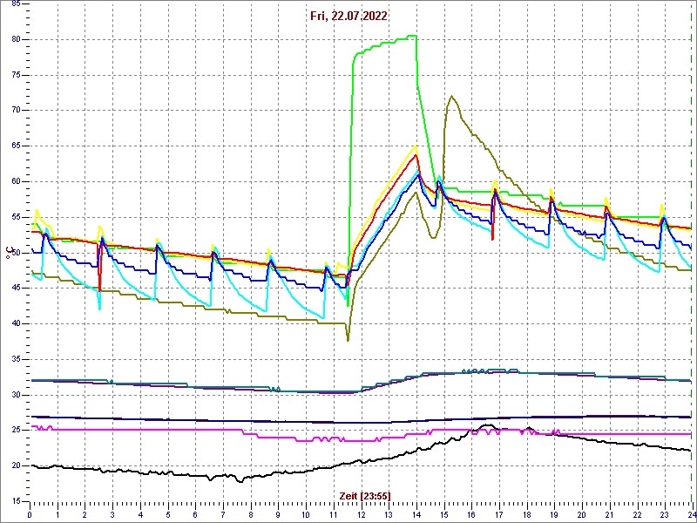Pick hour 13 on the time axis
This screenshot has height=523, width=697.
pos(389,515)
